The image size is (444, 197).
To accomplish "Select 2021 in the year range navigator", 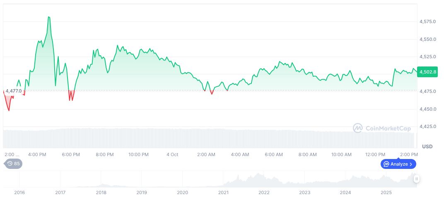I will click(x=223, y=192).
